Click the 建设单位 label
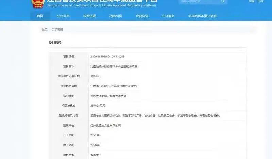Image resolution: width=272 pixels, height=159 pixels. pos(69,125)
